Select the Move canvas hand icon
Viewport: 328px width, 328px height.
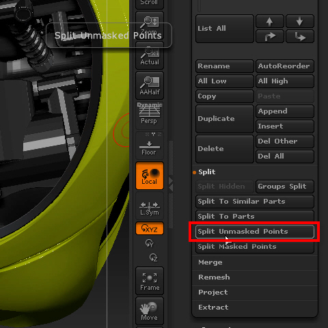click(150, 311)
